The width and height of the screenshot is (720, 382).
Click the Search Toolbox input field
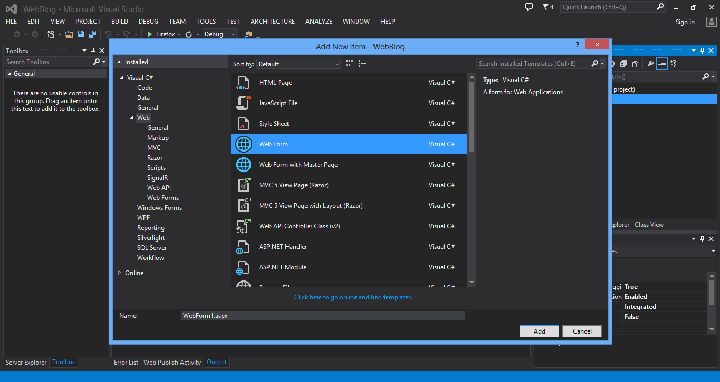click(47, 62)
